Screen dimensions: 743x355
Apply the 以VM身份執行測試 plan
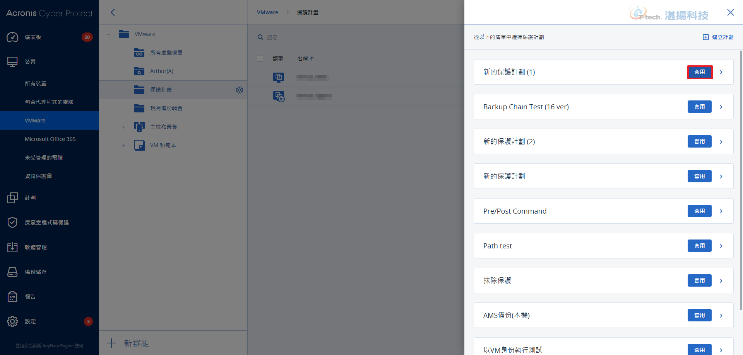[700, 350]
